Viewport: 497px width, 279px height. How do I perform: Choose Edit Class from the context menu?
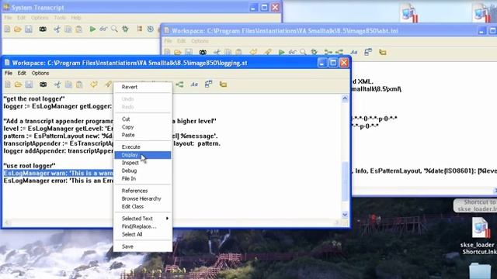tap(143, 207)
